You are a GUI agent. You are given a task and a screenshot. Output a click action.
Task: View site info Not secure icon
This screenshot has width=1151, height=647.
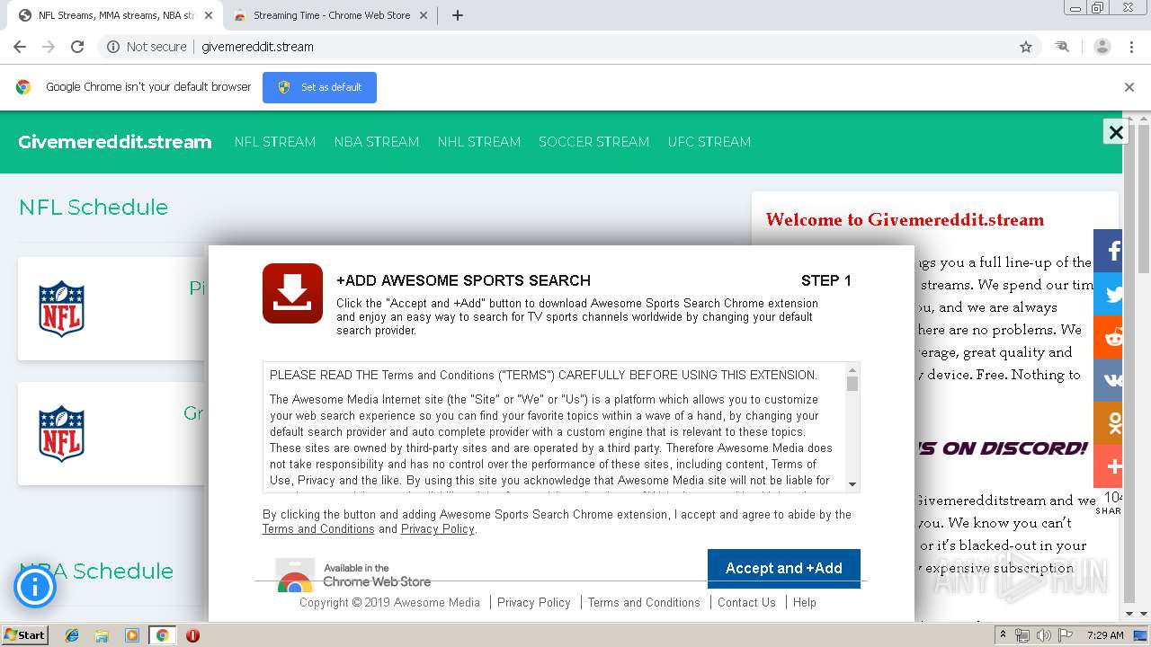coord(113,47)
